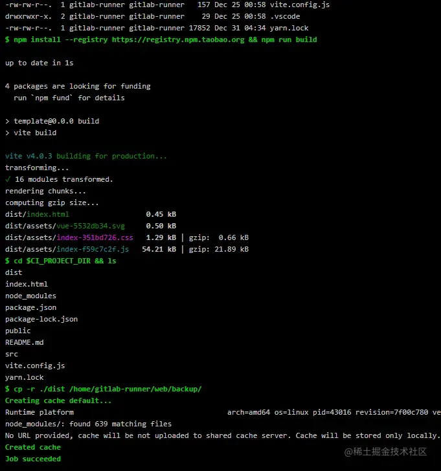Click yarn.lock in the ls output
Screen dimensions: 441x471
[25, 377]
